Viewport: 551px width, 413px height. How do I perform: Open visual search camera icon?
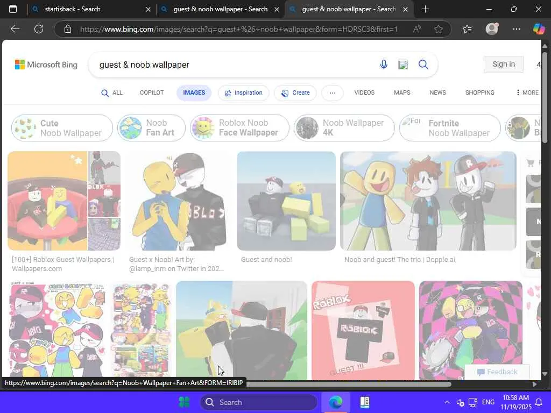coord(403,65)
